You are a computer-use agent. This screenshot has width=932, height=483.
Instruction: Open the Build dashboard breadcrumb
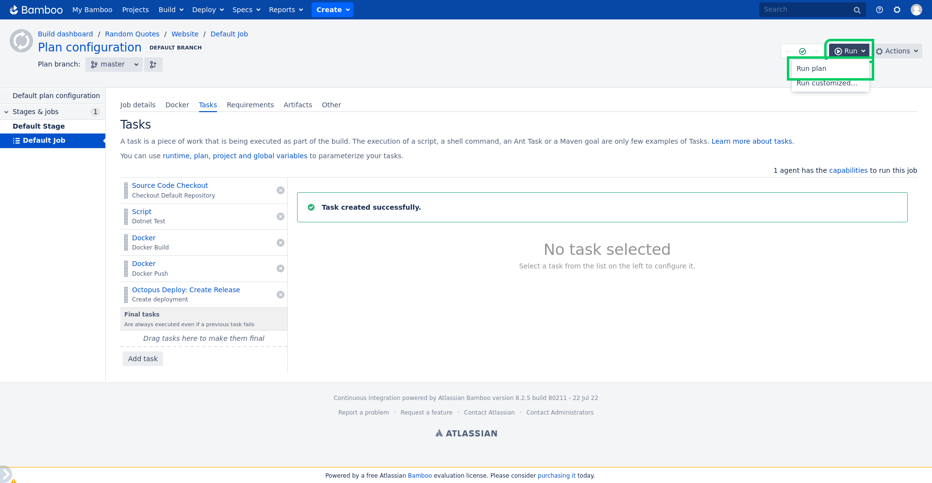(x=66, y=34)
